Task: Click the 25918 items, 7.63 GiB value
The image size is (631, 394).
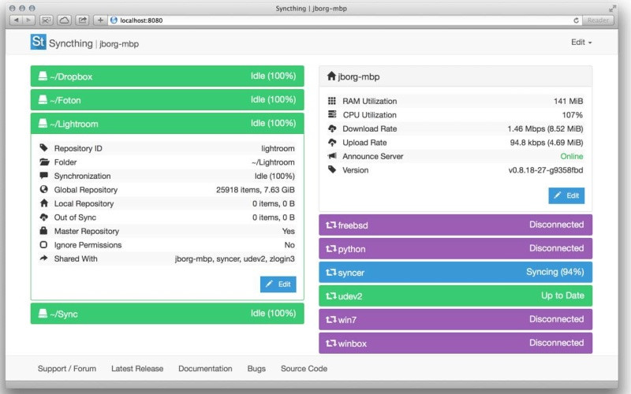Action: click(x=255, y=190)
